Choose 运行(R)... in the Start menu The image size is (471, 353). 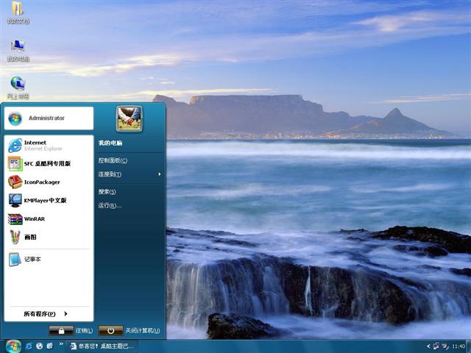(110, 205)
